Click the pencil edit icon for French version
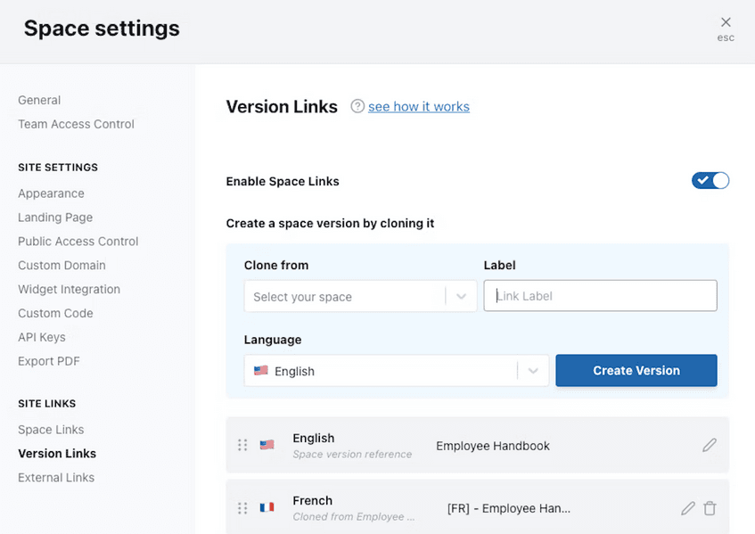755x534 pixels. click(687, 508)
